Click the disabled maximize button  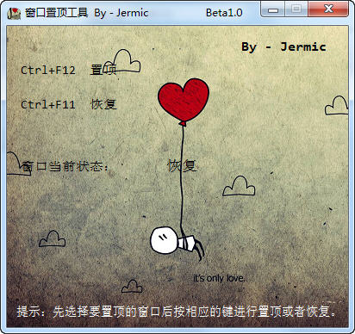[296, 9]
